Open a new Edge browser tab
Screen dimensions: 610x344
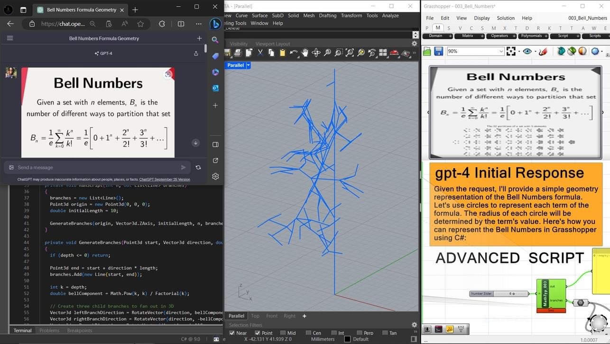tap(135, 9)
